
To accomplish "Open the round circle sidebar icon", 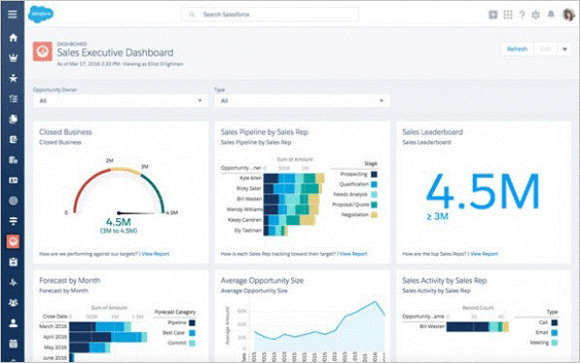I will (13, 201).
